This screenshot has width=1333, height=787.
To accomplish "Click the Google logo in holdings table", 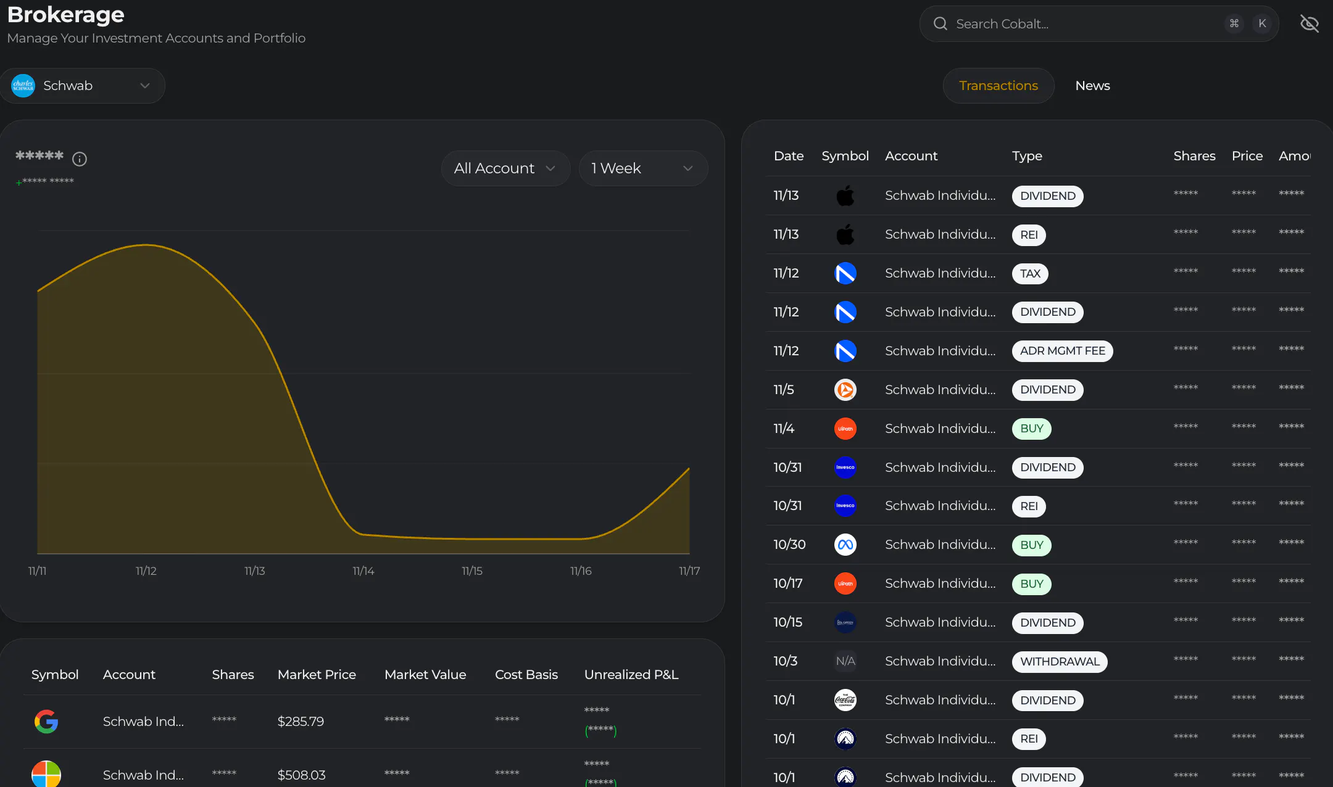I will click(x=46, y=722).
